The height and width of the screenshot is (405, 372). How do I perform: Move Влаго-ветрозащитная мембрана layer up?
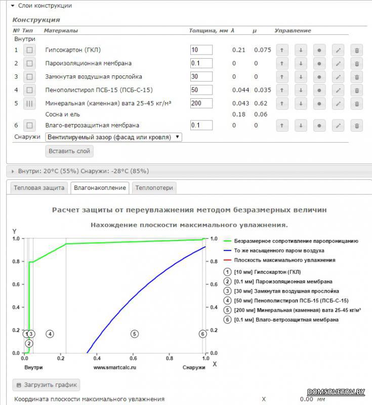[282, 126]
